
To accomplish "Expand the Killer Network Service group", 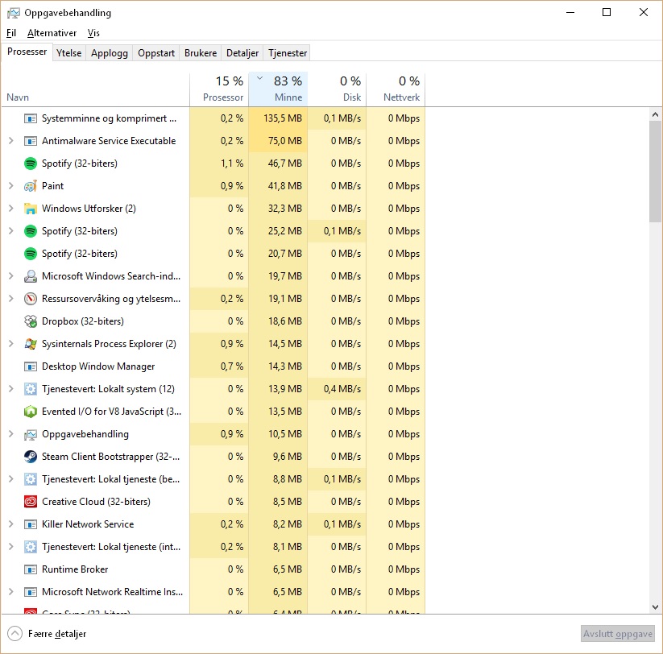I will pyautogui.click(x=11, y=524).
